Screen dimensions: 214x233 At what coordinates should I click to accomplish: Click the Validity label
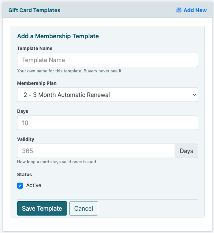click(x=26, y=139)
